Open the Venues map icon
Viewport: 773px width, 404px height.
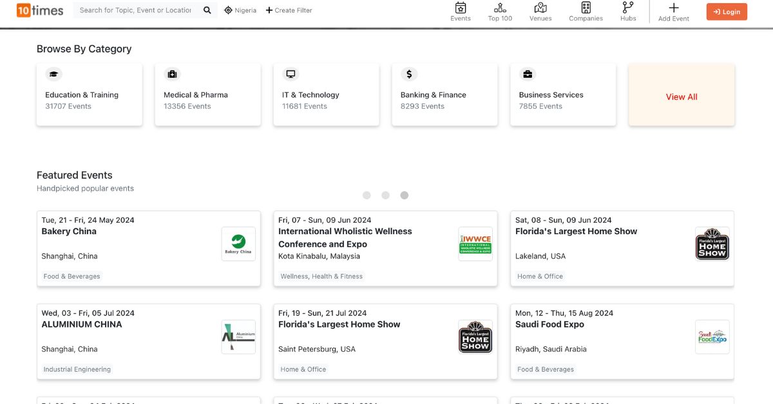(540, 8)
